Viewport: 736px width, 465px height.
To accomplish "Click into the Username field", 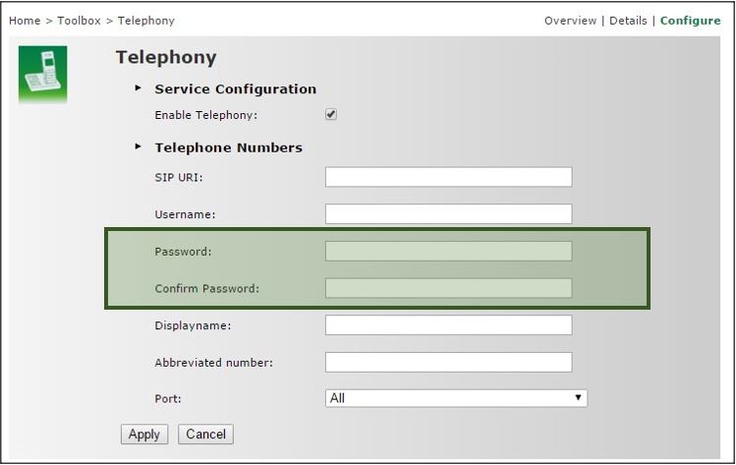I will point(448,214).
